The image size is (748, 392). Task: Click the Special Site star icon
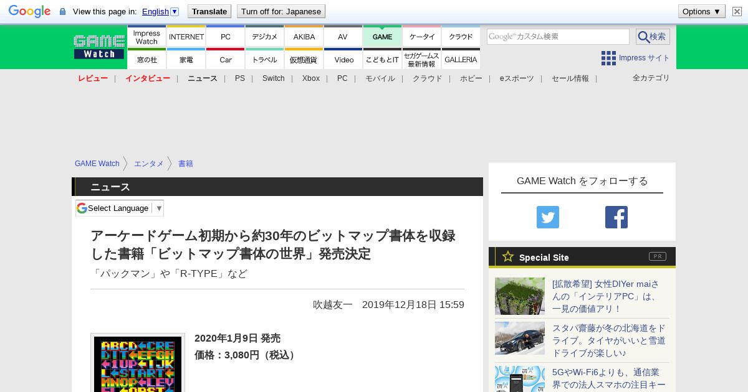508,256
